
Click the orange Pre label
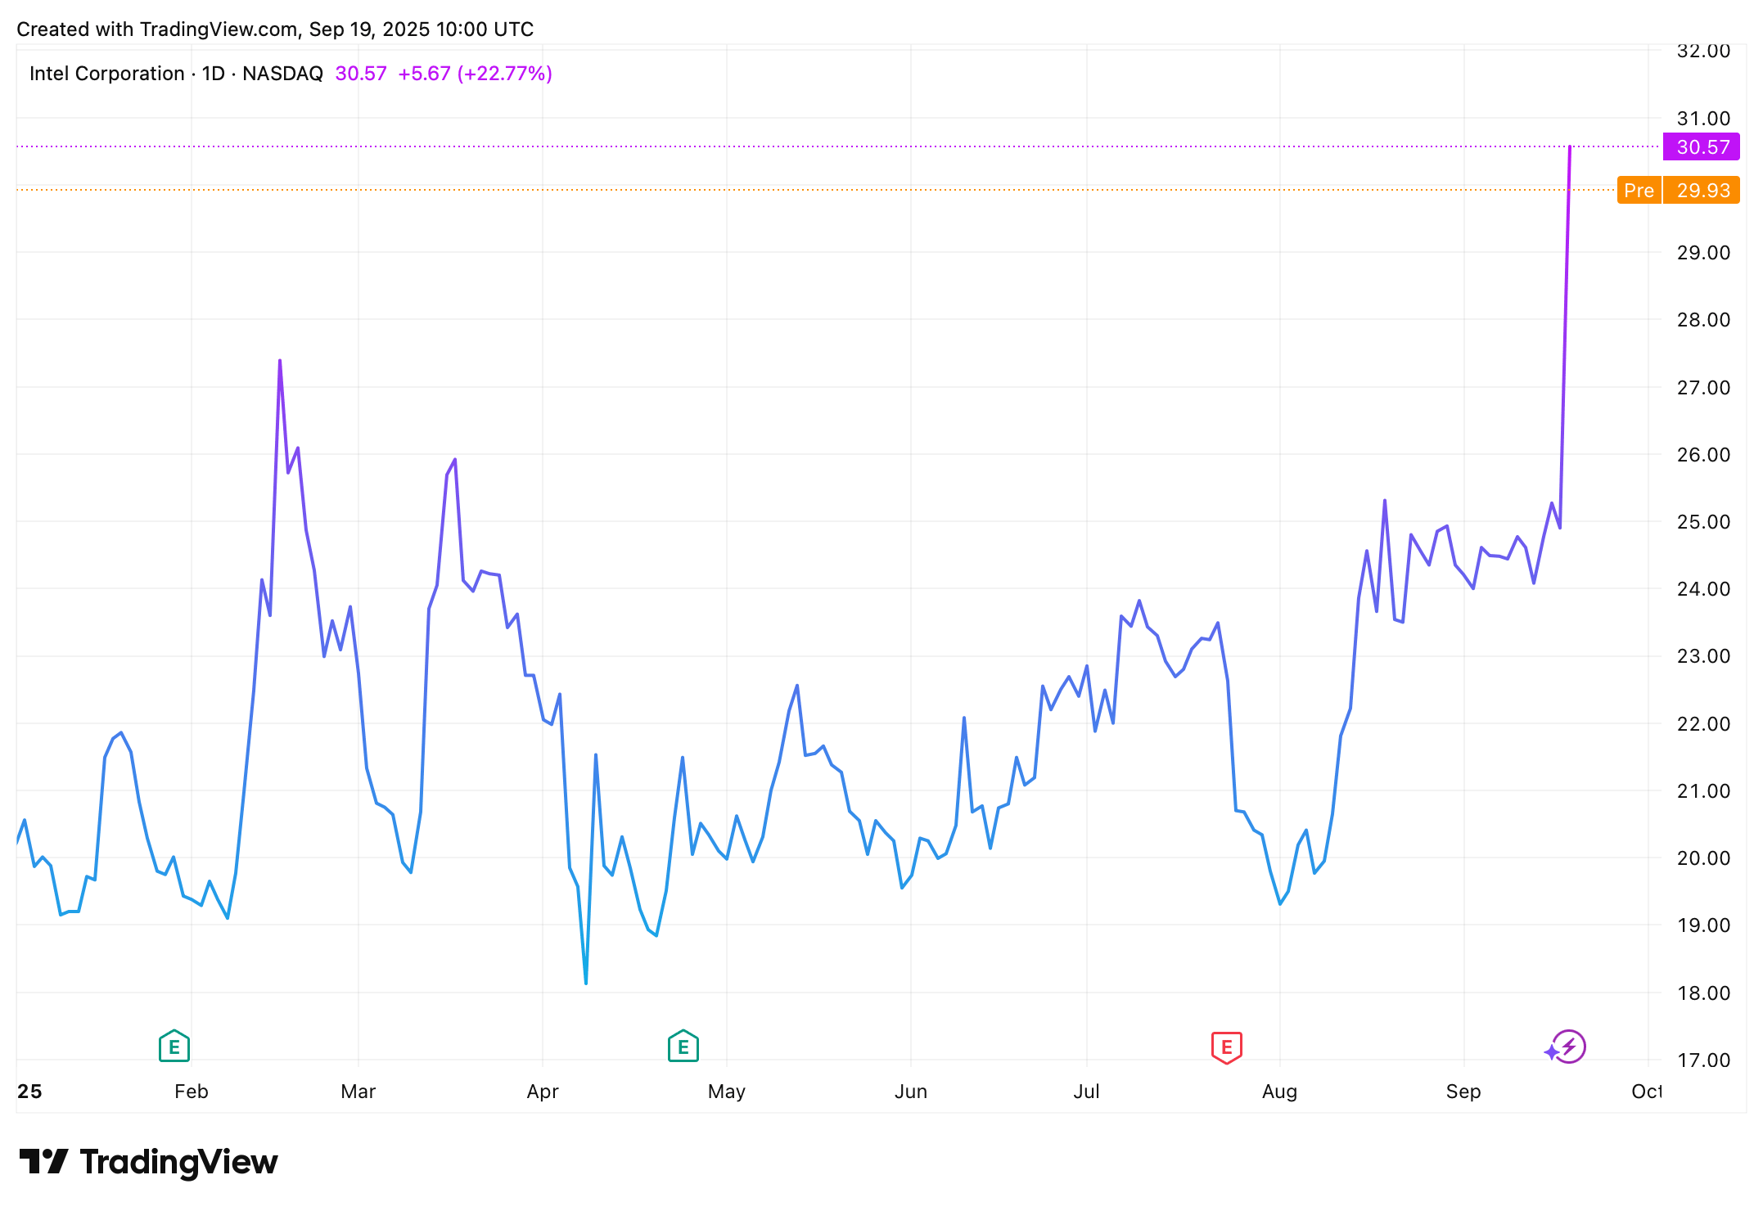tap(1639, 190)
